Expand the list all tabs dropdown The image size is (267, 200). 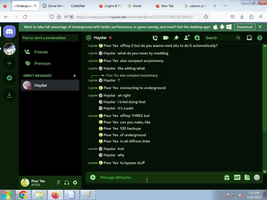tap(225, 6)
